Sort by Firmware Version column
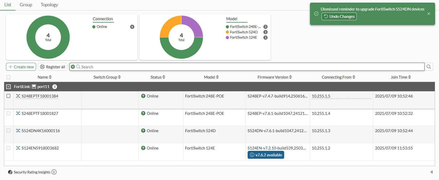The image size is (439, 180). pyautogui.click(x=274, y=77)
